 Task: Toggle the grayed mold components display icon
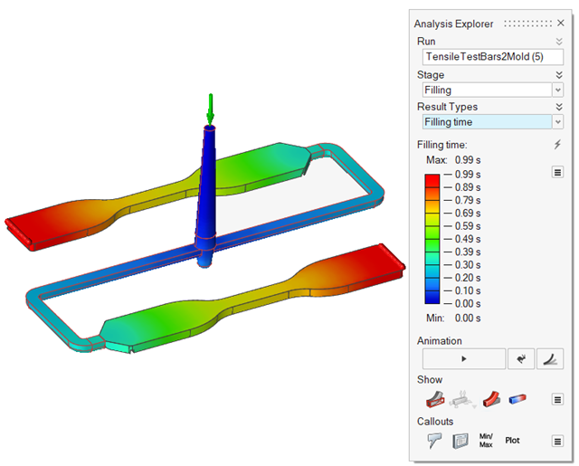463,398
